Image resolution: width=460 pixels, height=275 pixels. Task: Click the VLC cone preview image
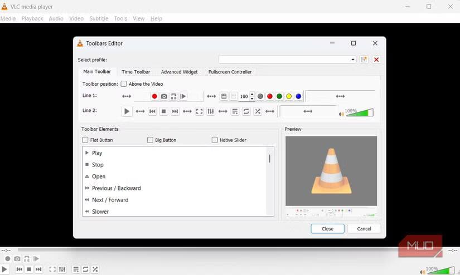pyautogui.click(x=331, y=171)
